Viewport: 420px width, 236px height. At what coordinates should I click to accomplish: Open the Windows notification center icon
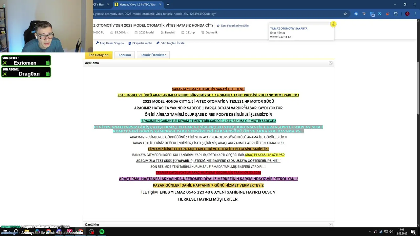tap(413, 232)
